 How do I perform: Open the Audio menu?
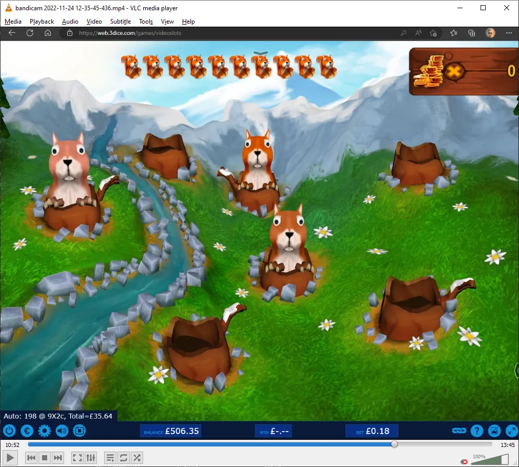click(70, 22)
